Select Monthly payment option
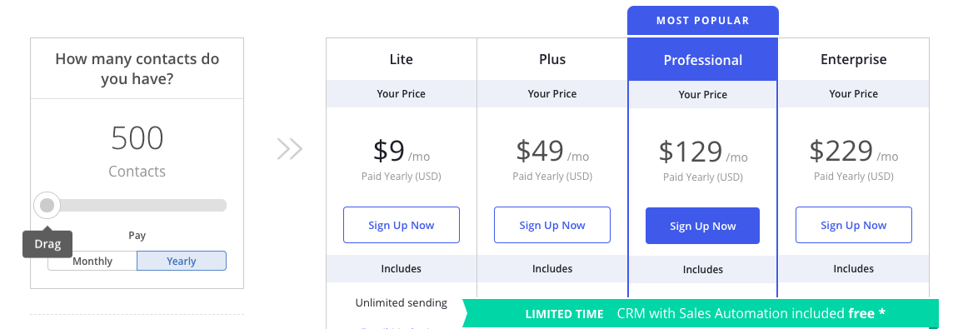 (92, 262)
